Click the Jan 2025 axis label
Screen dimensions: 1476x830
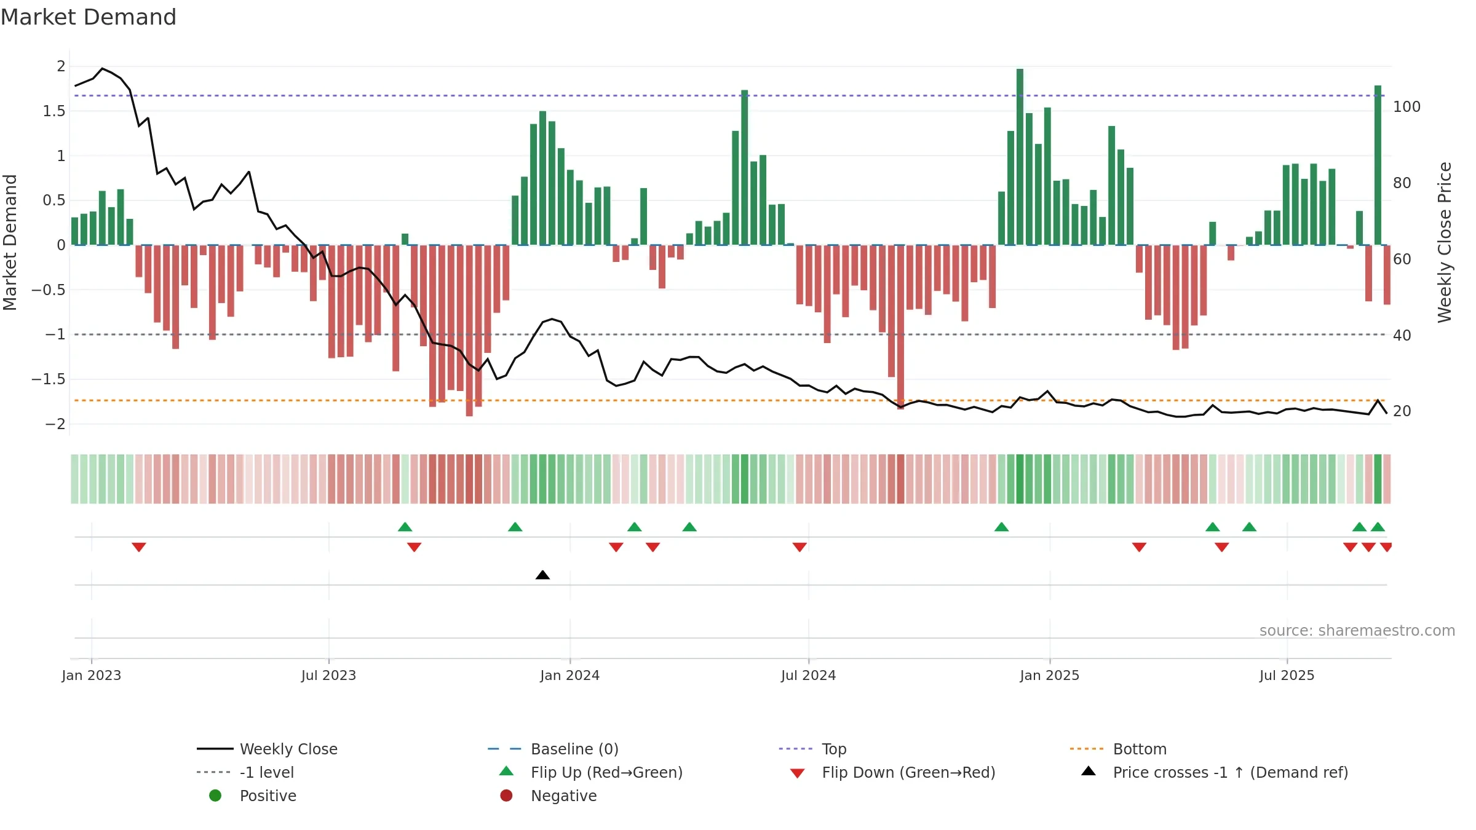coord(1050,676)
